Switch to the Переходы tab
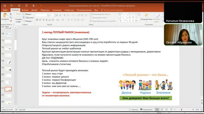This screenshot has width=204, height=114. [x=45, y=10]
